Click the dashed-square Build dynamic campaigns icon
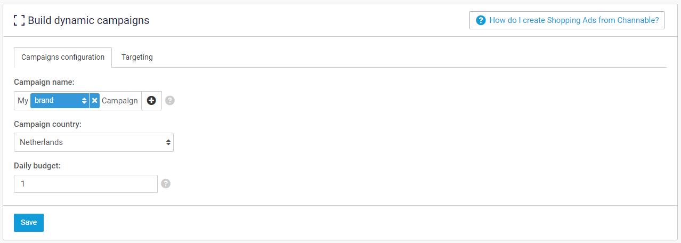The width and height of the screenshot is (681, 243). (19, 20)
